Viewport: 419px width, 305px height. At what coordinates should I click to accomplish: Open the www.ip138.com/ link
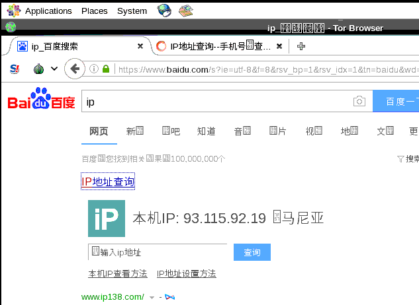click(113, 296)
